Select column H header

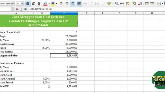[x=152, y=13]
